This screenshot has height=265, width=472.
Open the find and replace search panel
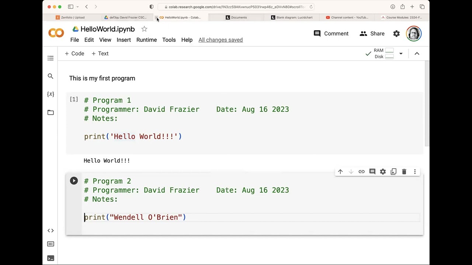(x=51, y=76)
